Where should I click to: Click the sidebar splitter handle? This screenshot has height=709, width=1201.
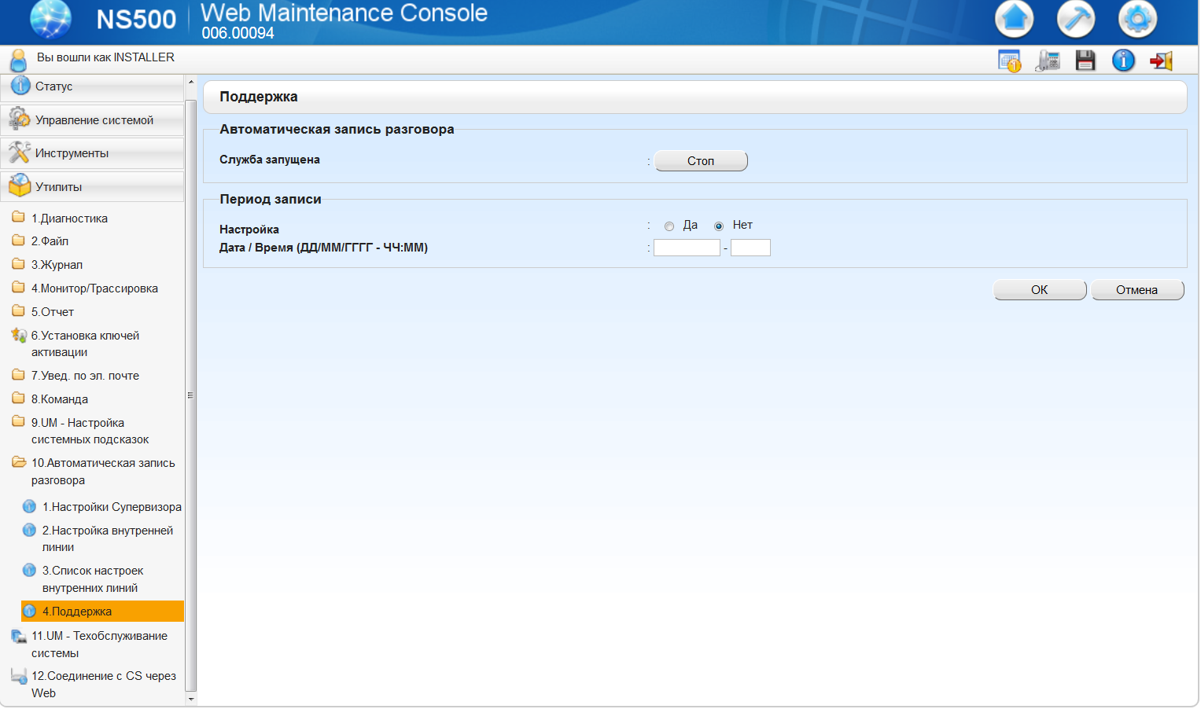coord(190,395)
